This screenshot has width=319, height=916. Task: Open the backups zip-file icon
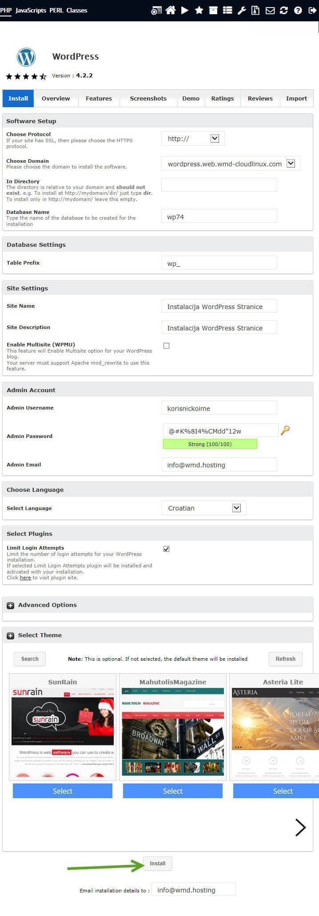[x=255, y=10]
